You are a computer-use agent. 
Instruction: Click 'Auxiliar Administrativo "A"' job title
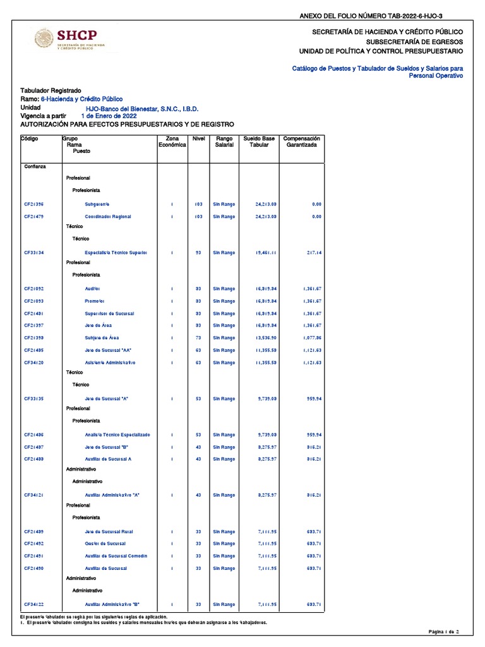pos(112,495)
